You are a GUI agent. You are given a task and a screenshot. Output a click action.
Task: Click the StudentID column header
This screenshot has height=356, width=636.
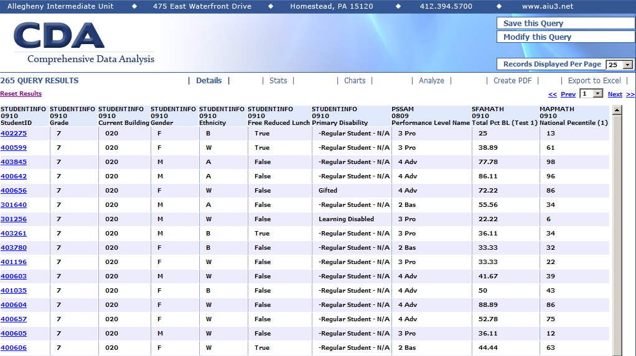click(x=24, y=116)
